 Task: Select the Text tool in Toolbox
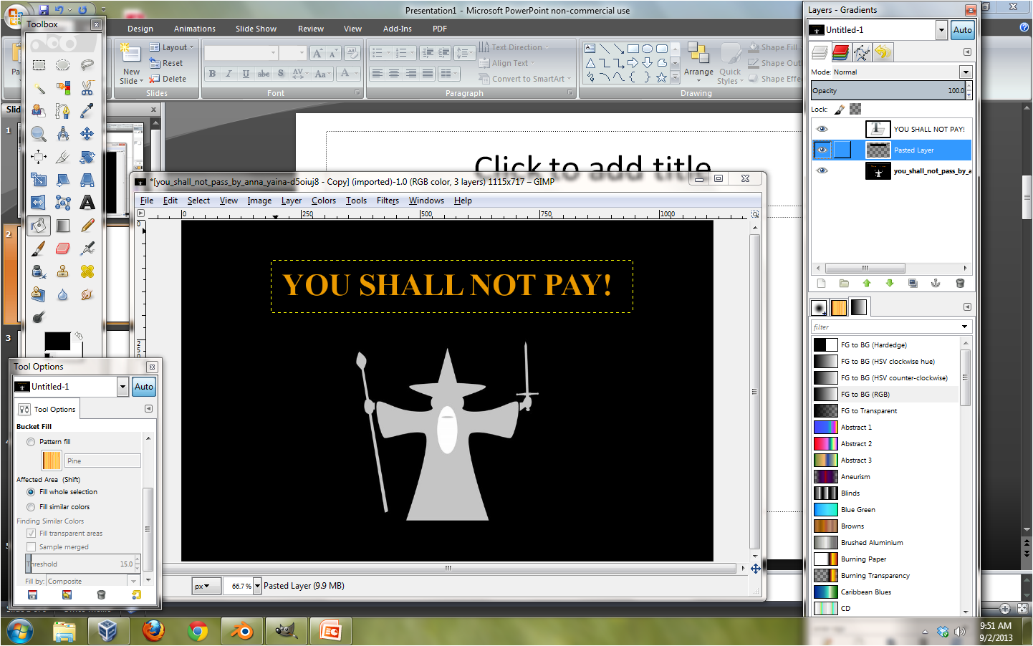pyautogui.click(x=87, y=203)
